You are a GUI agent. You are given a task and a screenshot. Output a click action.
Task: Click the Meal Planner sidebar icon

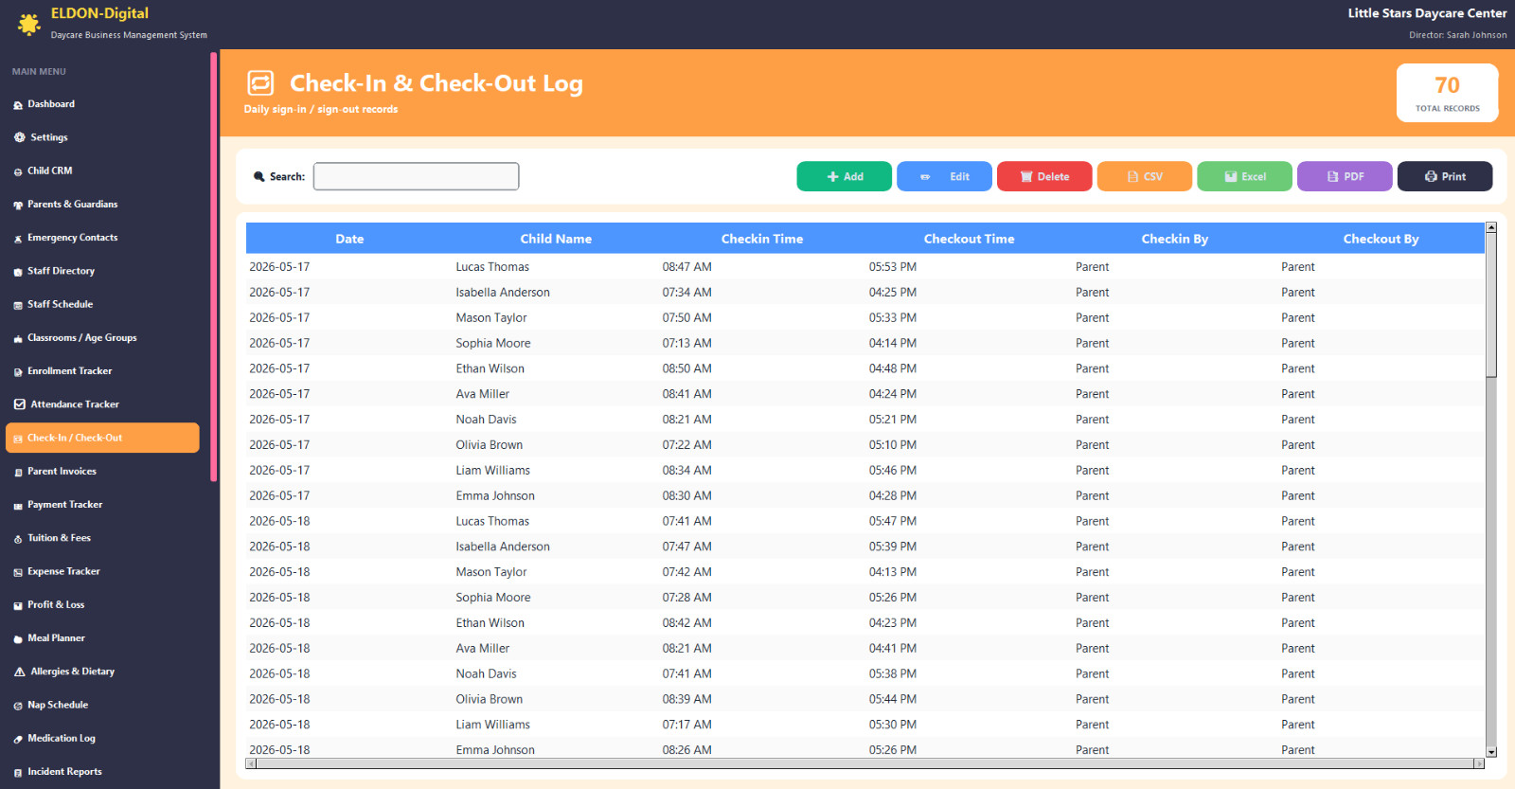coord(18,639)
